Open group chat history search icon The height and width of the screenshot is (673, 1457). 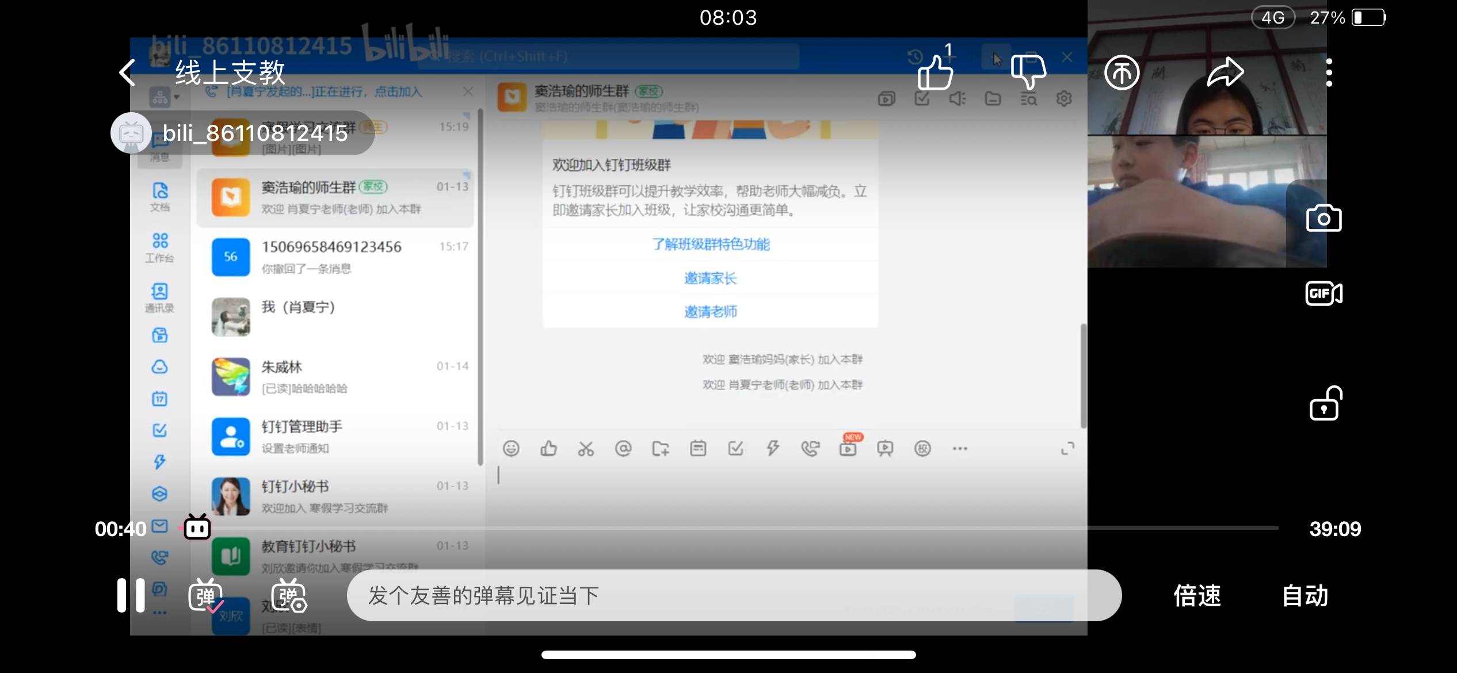pyautogui.click(x=1028, y=99)
